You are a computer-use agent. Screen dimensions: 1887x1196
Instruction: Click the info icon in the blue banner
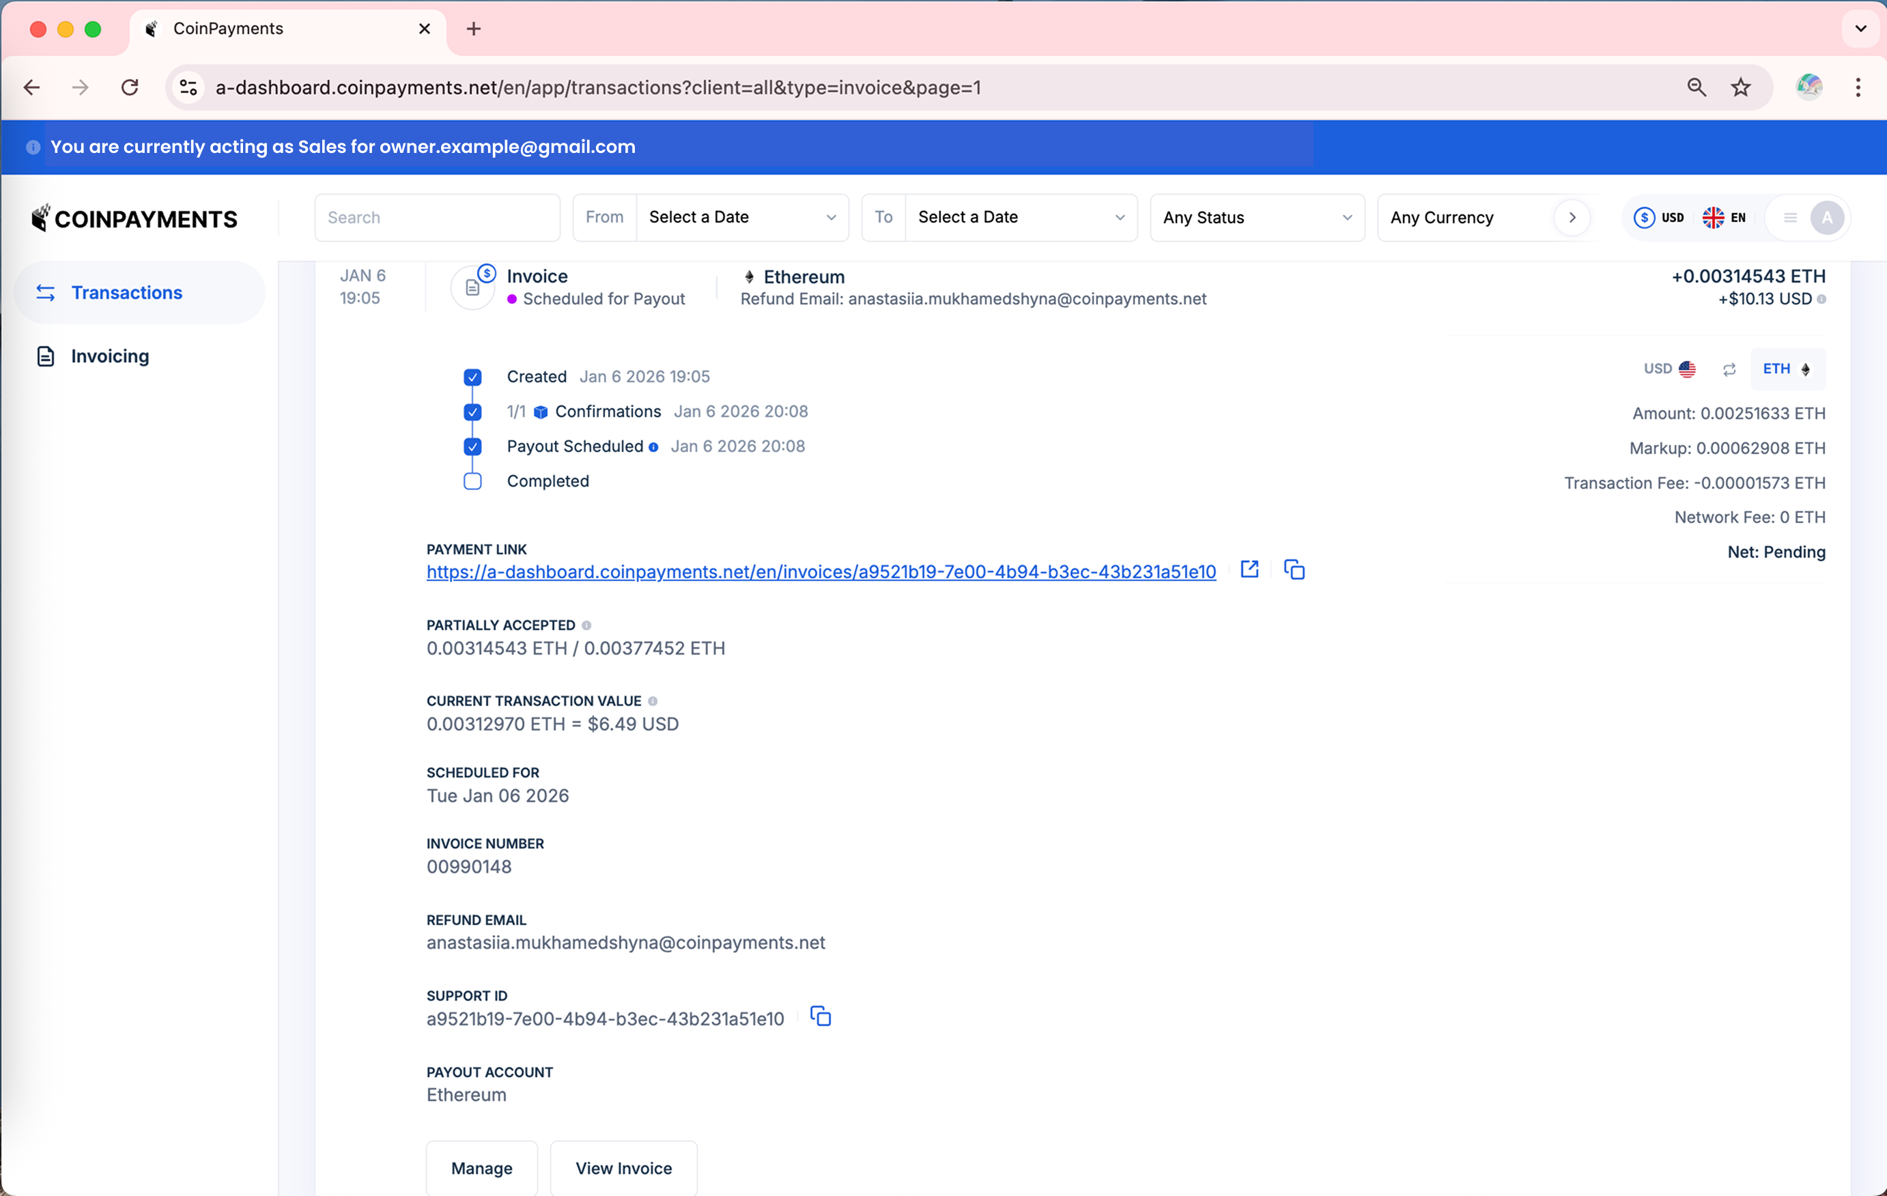pos(33,147)
